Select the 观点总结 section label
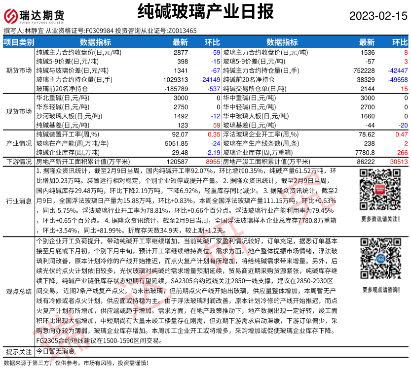Viewport: 411px width, 368px height. click(x=19, y=291)
